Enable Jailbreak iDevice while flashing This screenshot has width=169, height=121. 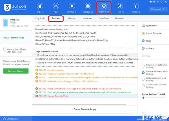[143, 79]
